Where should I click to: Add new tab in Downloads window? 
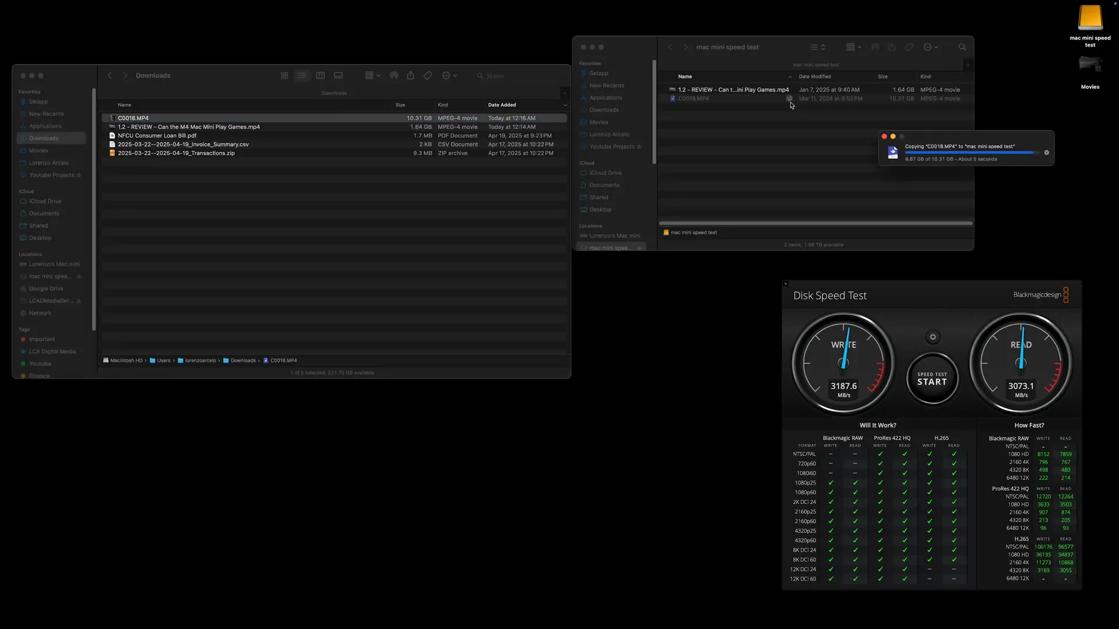[x=564, y=93]
